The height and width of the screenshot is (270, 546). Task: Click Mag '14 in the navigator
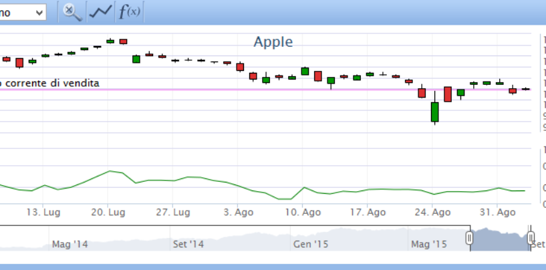click(70, 244)
